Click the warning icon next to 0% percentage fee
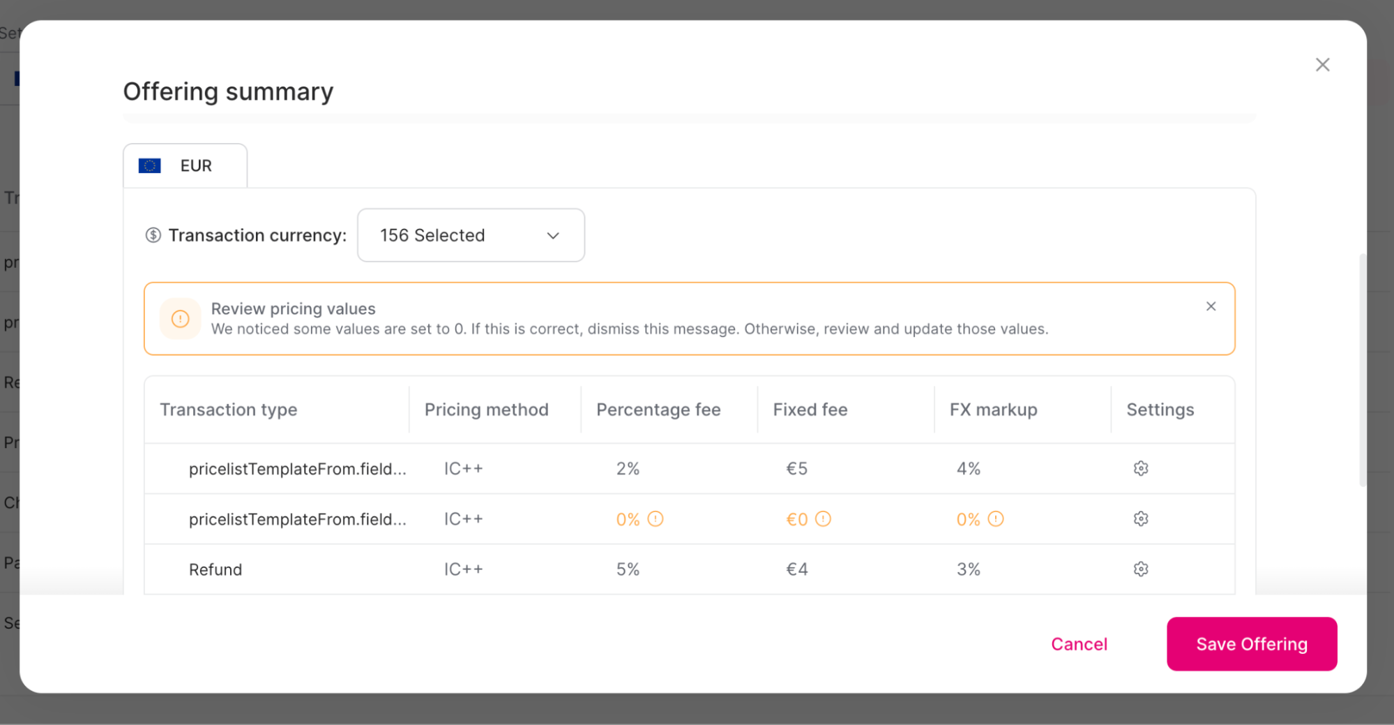 (x=656, y=519)
